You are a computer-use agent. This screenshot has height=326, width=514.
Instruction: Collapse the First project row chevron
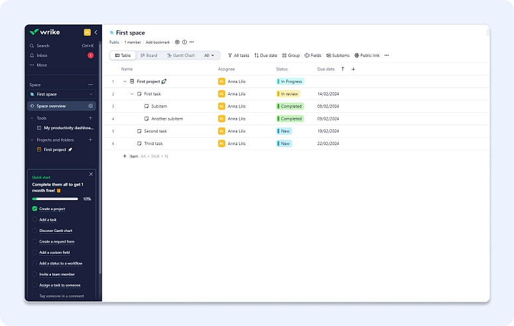click(125, 81)
